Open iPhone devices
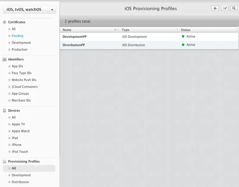Screen dimensions: 239x187 tap(17, 145)
